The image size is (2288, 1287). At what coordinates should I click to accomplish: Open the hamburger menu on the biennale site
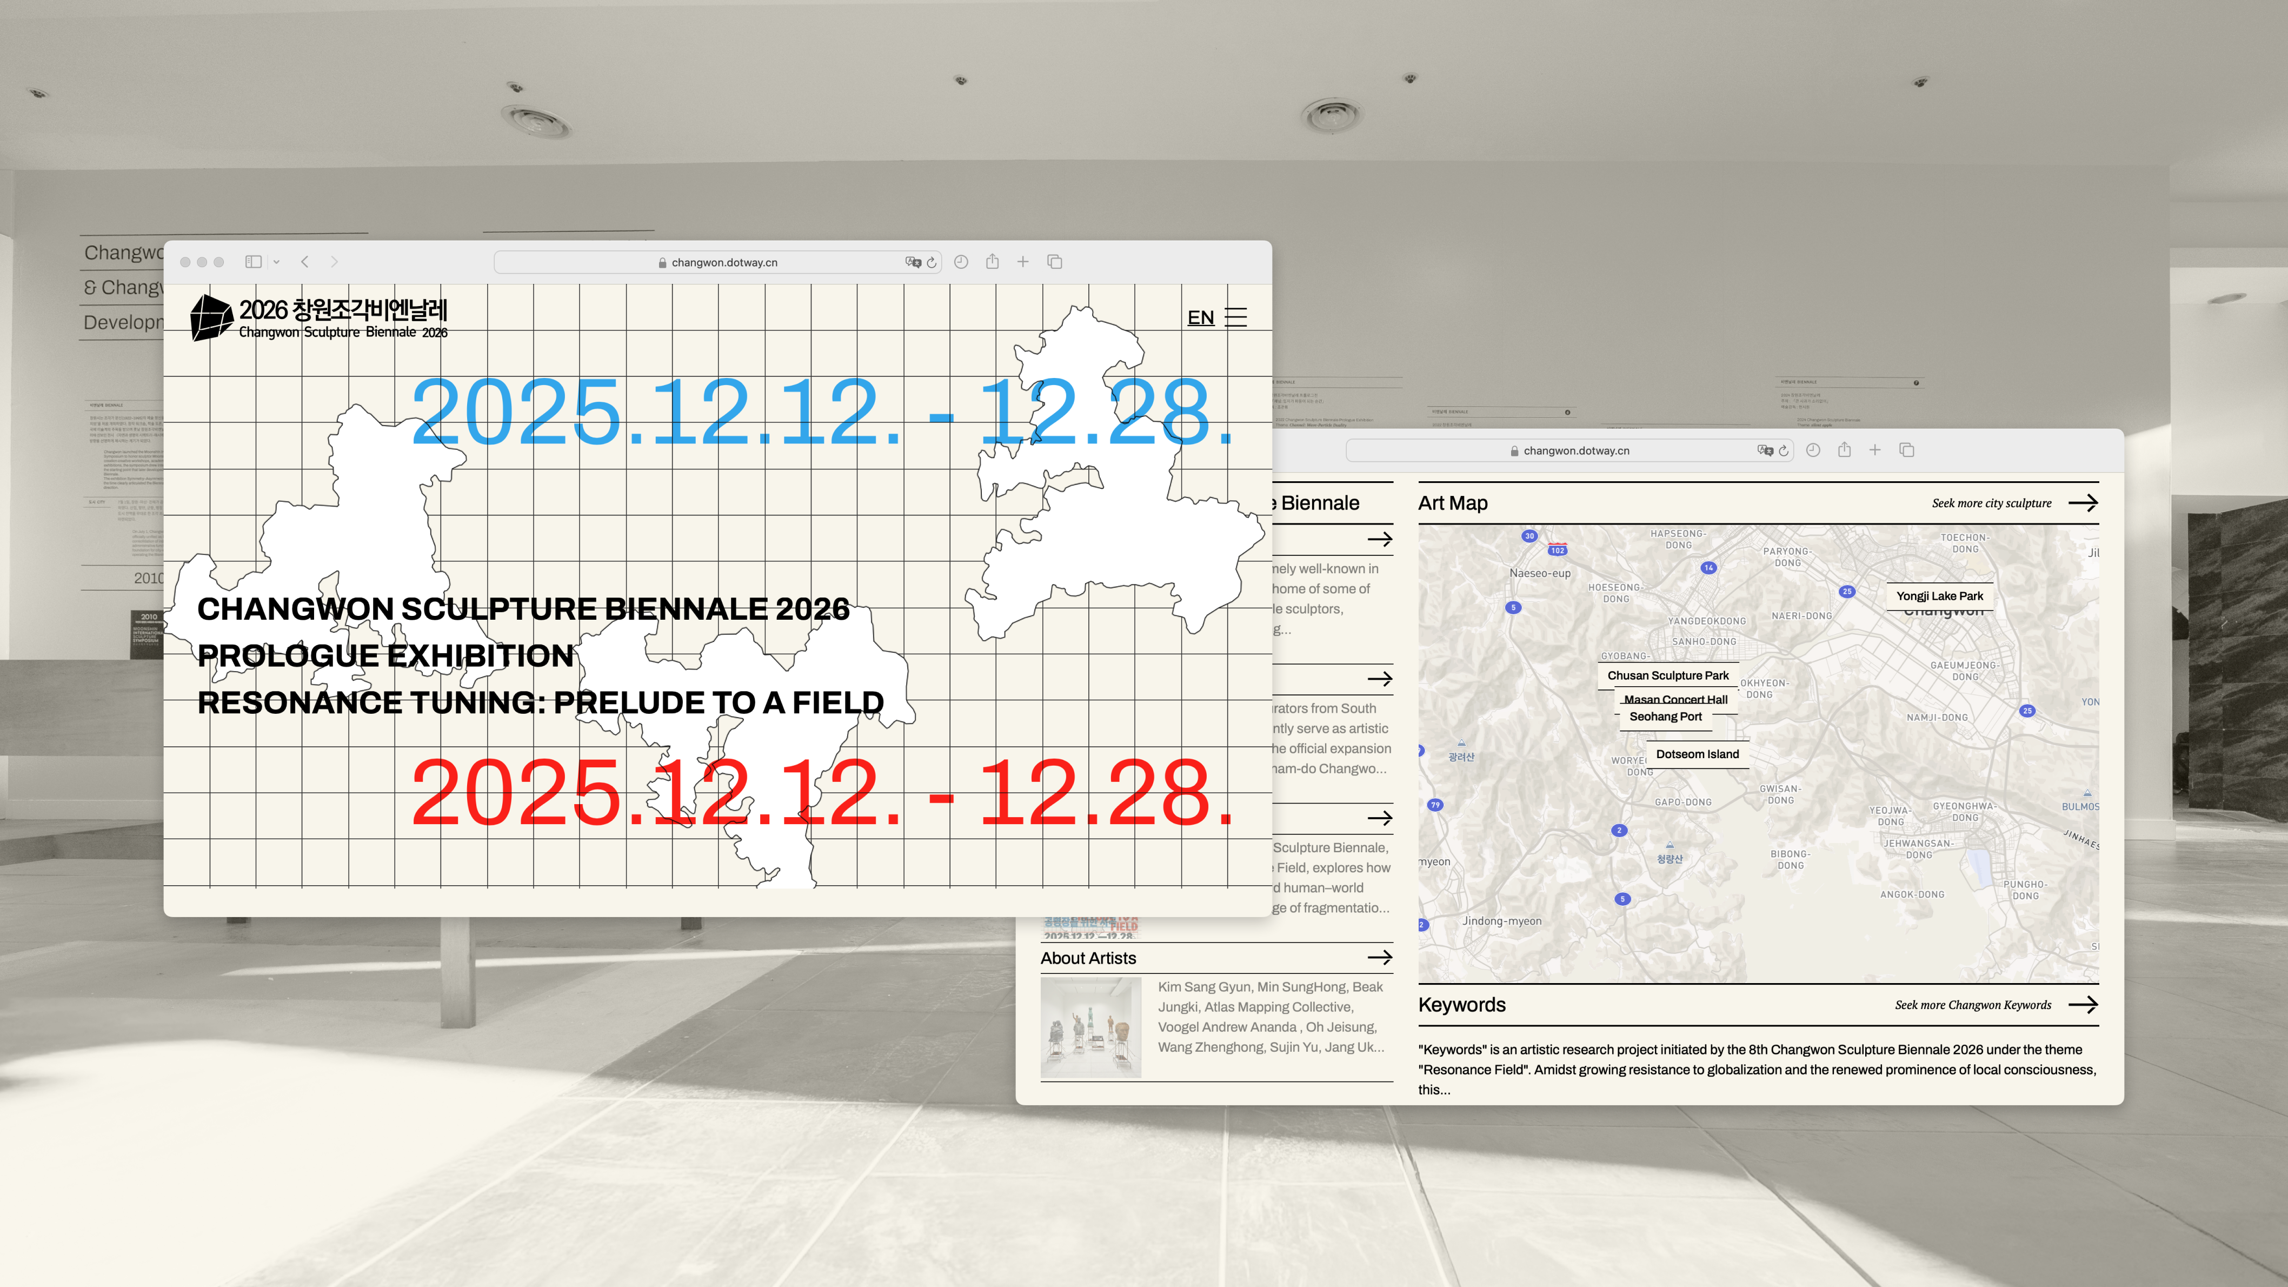coord(1235,318)
